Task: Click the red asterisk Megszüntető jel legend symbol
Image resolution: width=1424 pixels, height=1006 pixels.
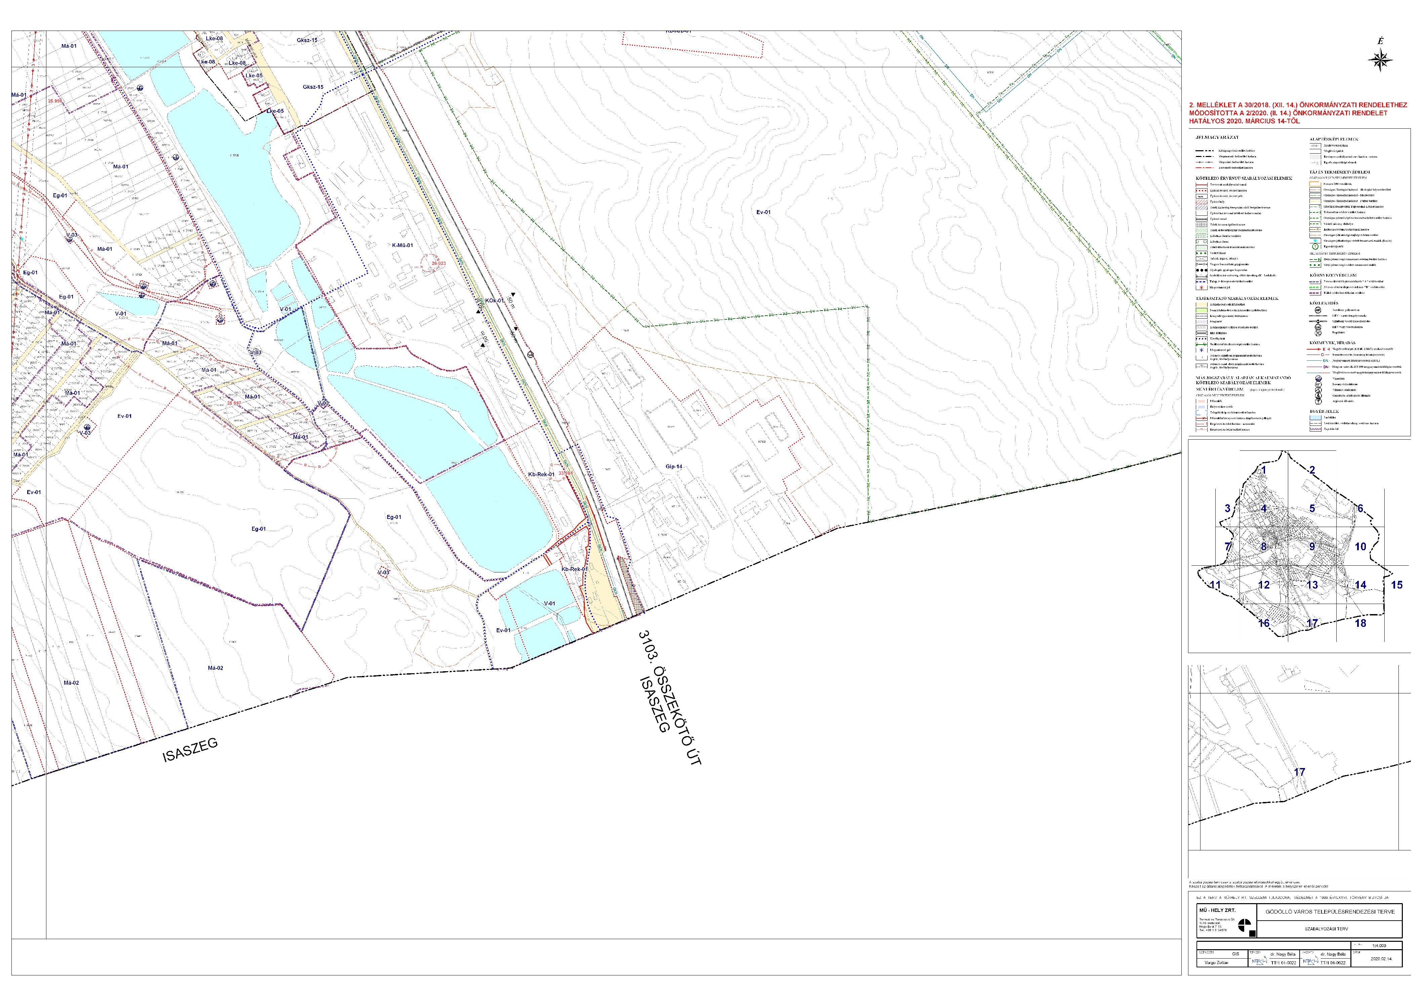Action: pyautogui.click(x=1202, y=288)
